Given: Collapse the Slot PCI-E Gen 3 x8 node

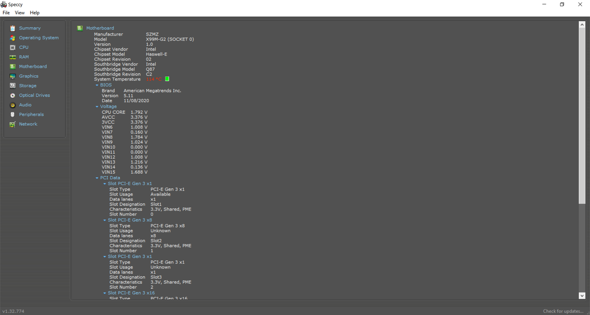Looking at the screenshot, I should coord(105,220).
